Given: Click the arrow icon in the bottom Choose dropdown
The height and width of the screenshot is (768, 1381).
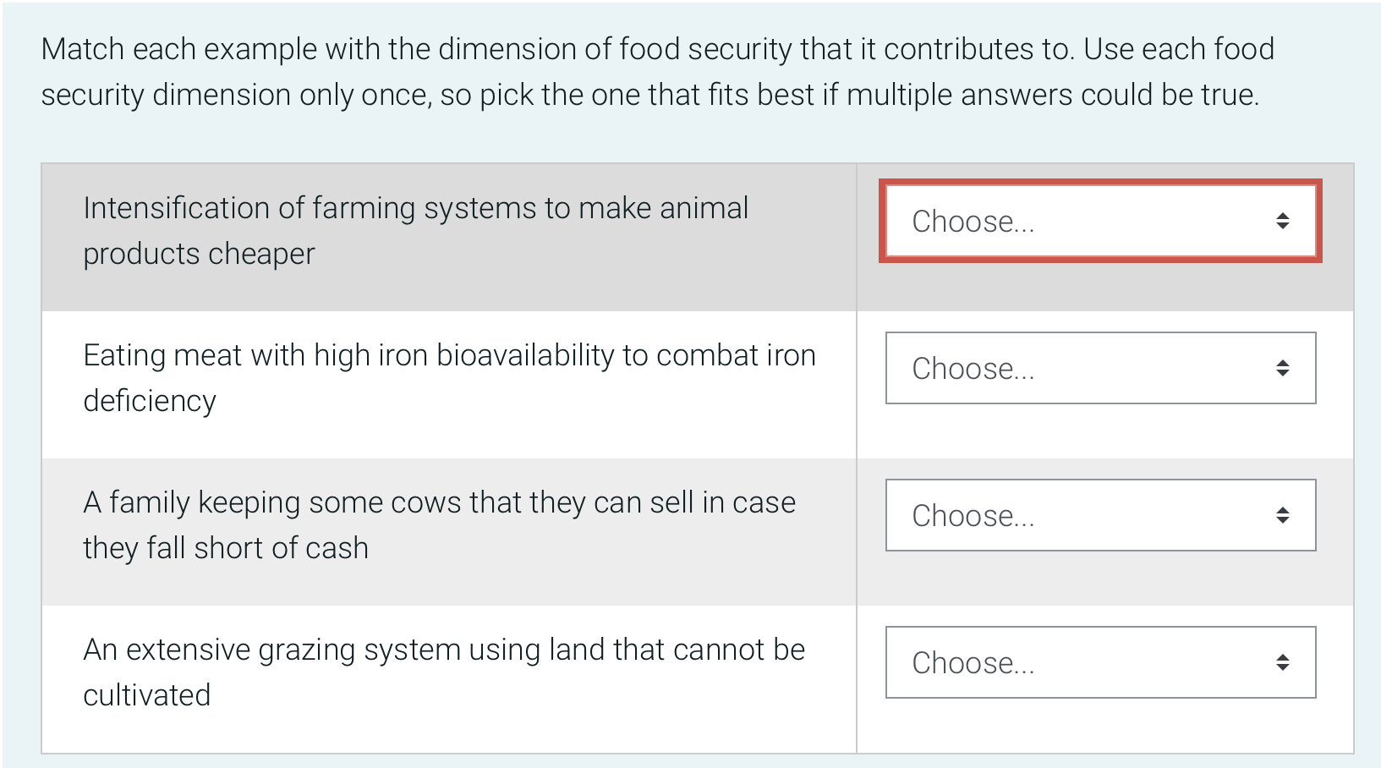Looking at the screenshot, I should 1282,662.
